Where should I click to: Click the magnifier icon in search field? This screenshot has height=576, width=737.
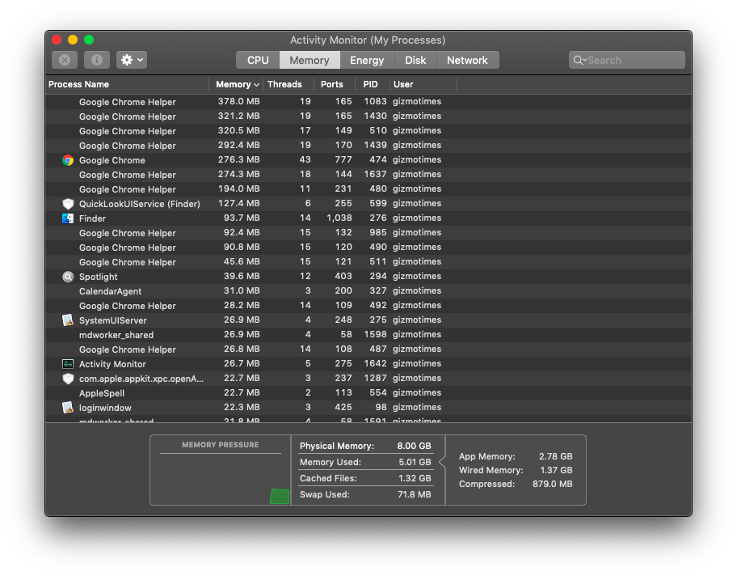[579, 60]
